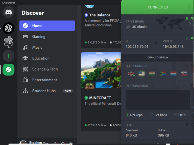Click the 137,542 Online count
The image size is (194, 145).
(x=97, y=125)
